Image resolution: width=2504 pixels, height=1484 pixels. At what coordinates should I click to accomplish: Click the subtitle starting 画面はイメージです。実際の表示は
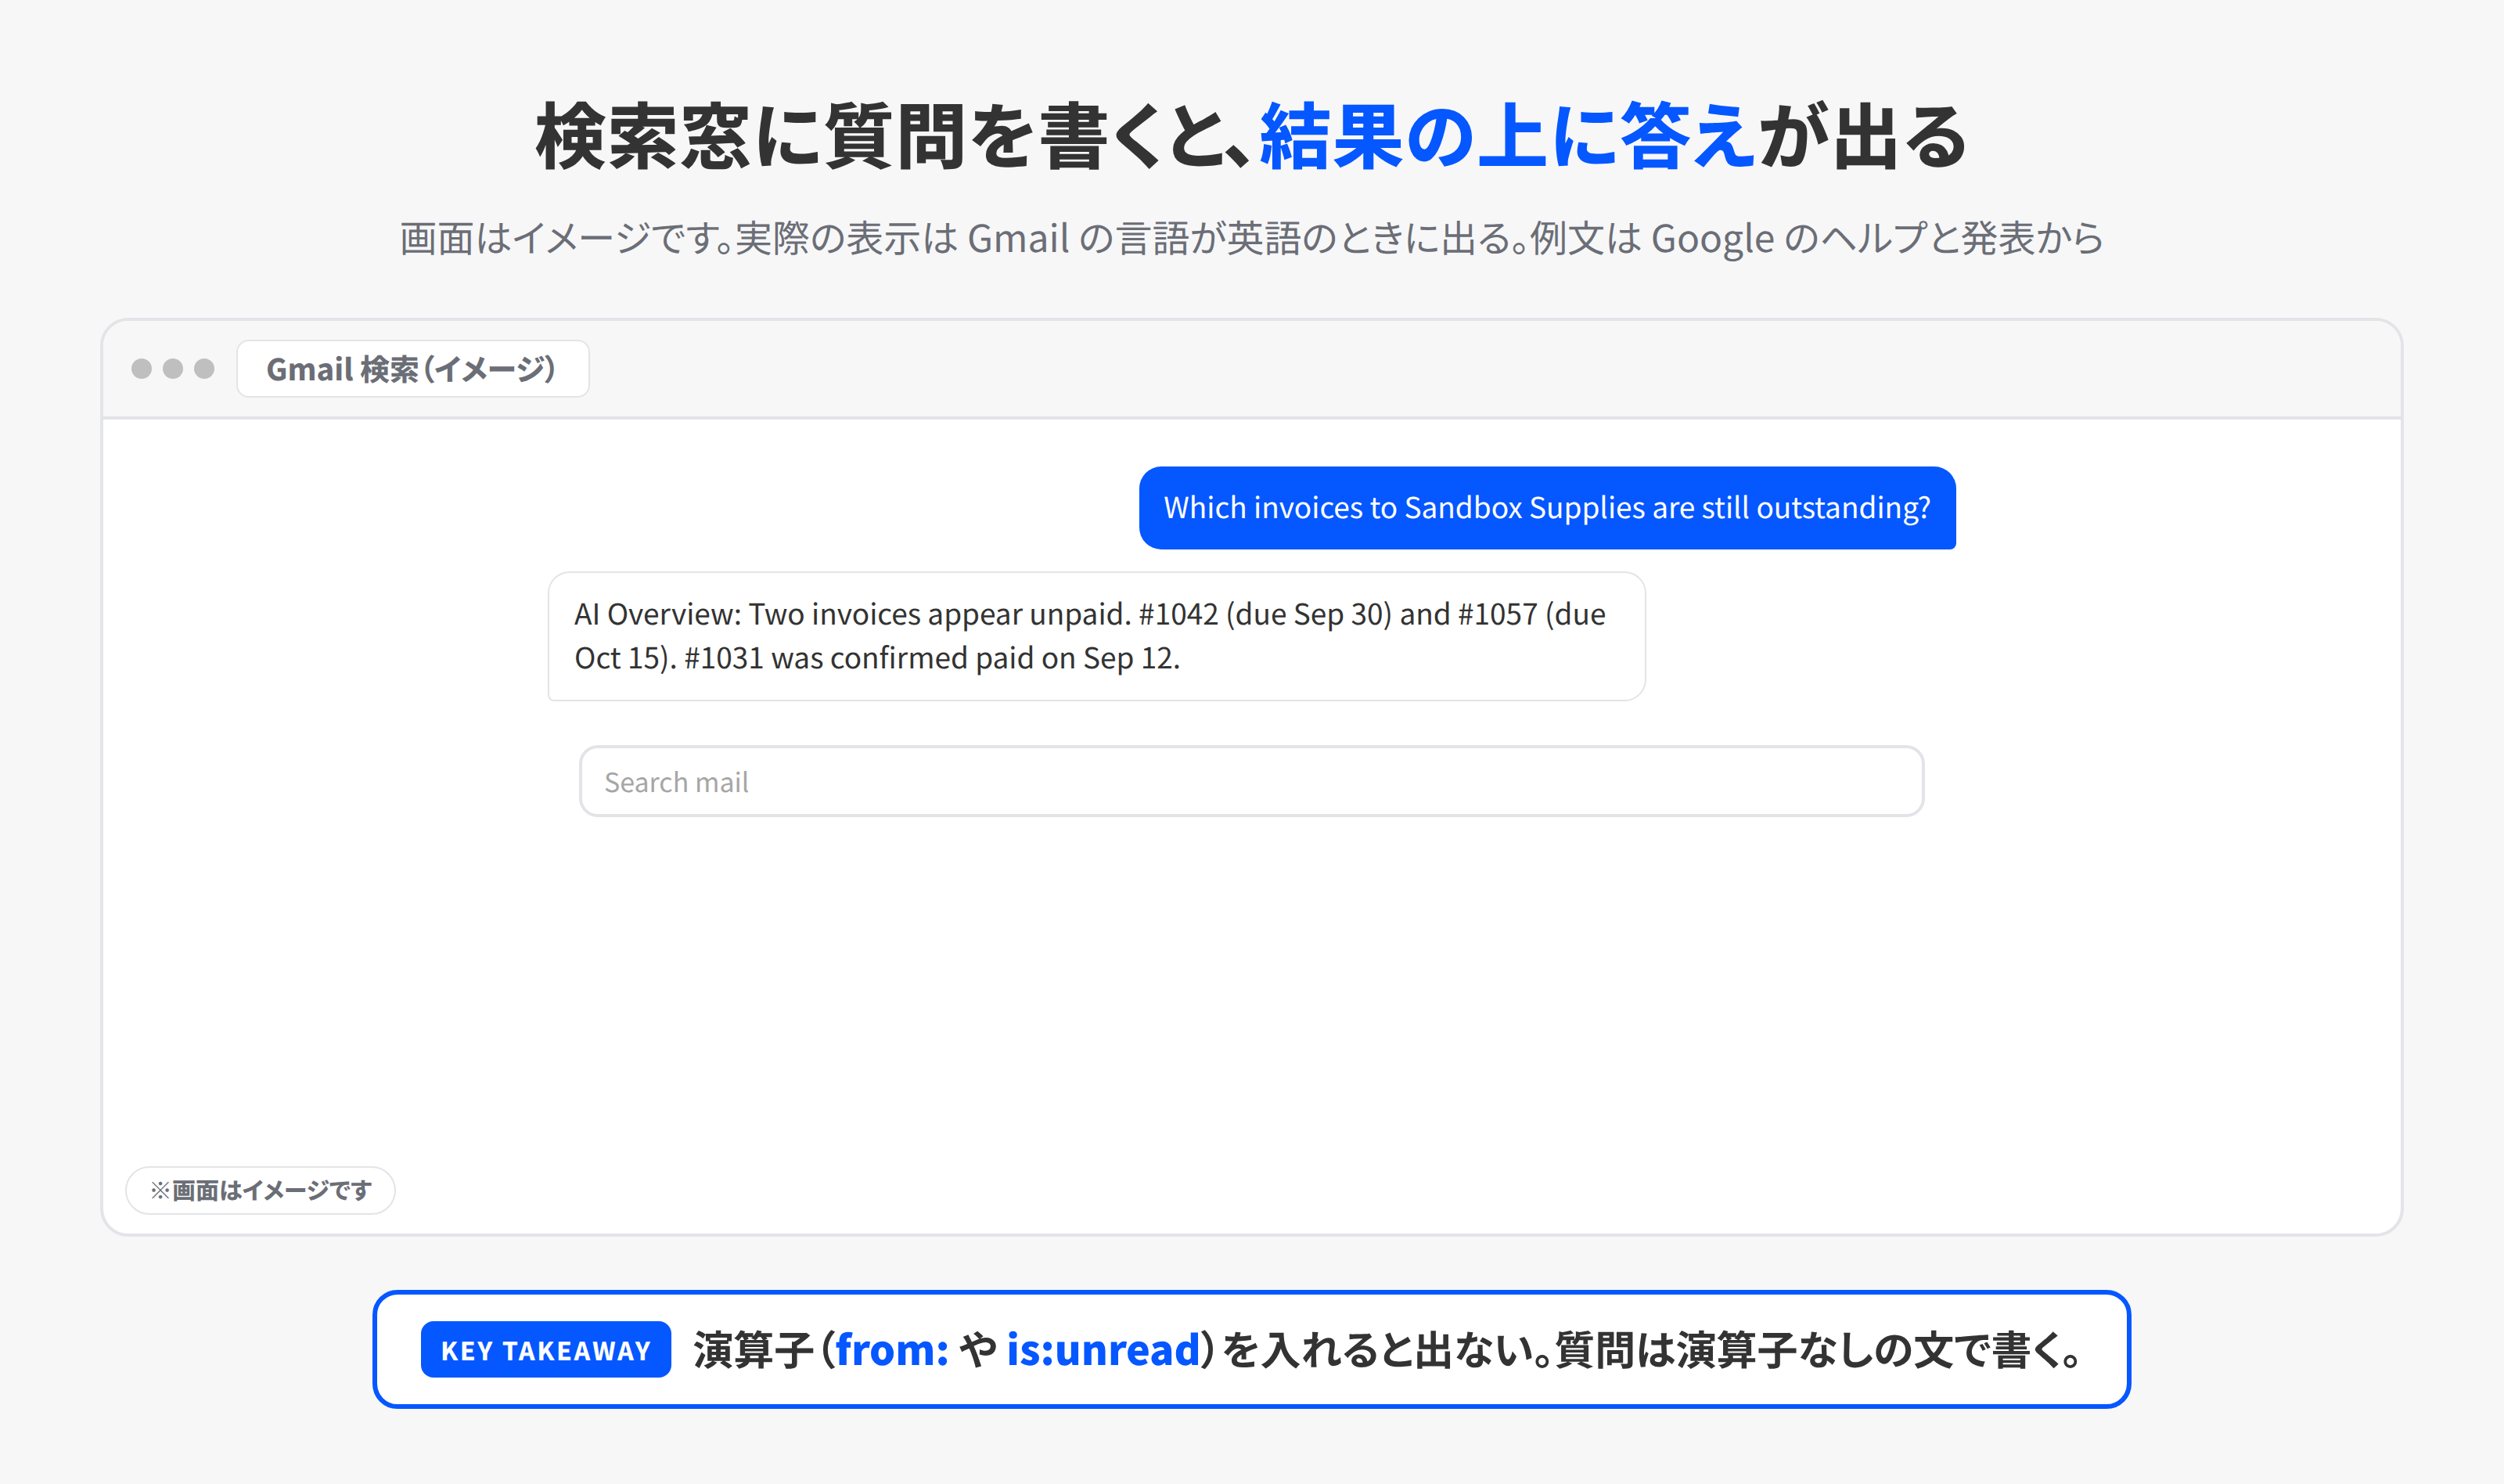tap(1251, 238)
